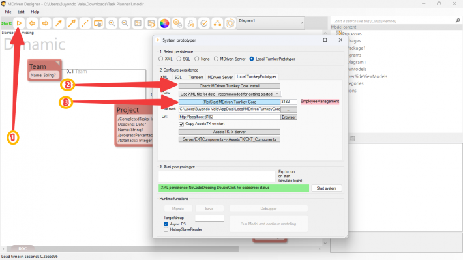The width and height of the screenshot is (463, 260).
Task: Click the connected nodes network icon
Action: [217, 23]
